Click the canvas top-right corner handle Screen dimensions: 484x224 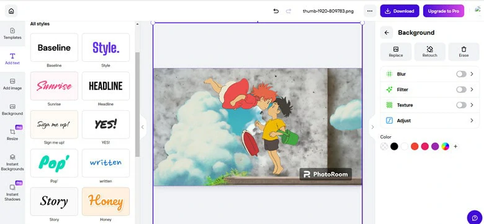362,22
